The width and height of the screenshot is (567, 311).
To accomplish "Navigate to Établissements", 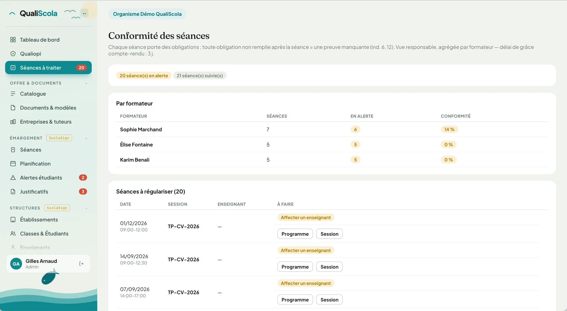I will [48, 220].
